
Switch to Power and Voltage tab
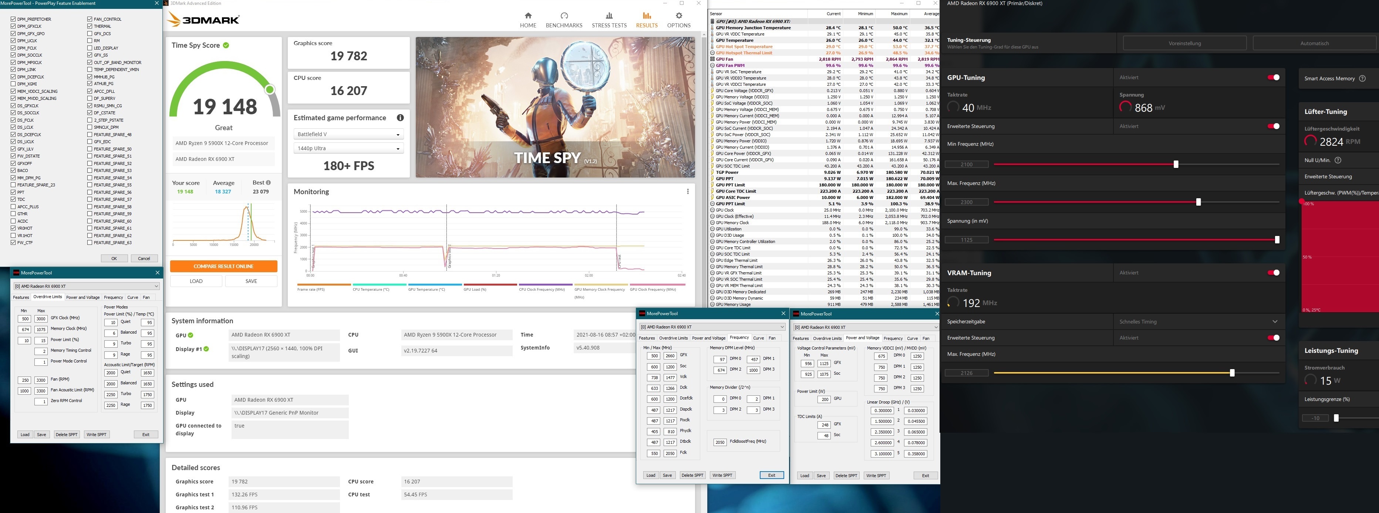82,297
